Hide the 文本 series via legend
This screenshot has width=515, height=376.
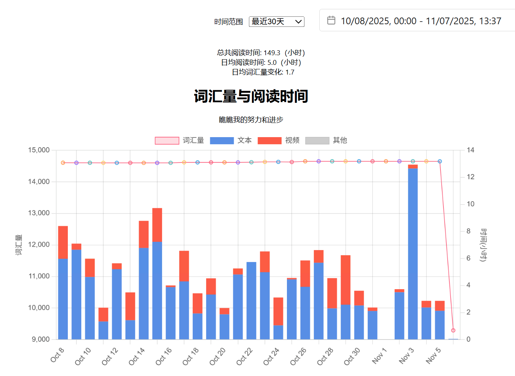(222, 140)
